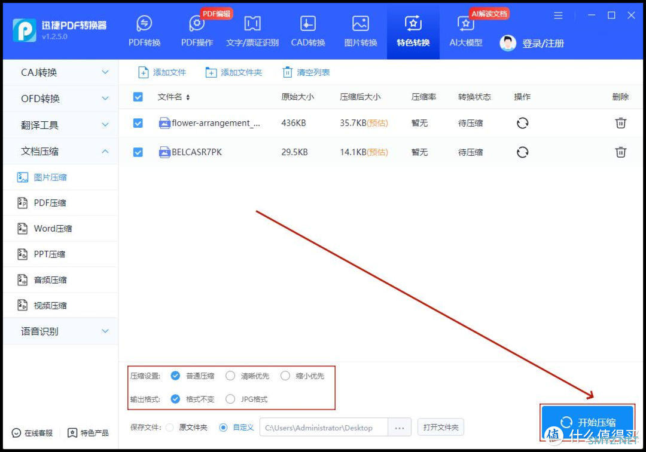Click the Word压缩 sidebar icon

[22, 228]
